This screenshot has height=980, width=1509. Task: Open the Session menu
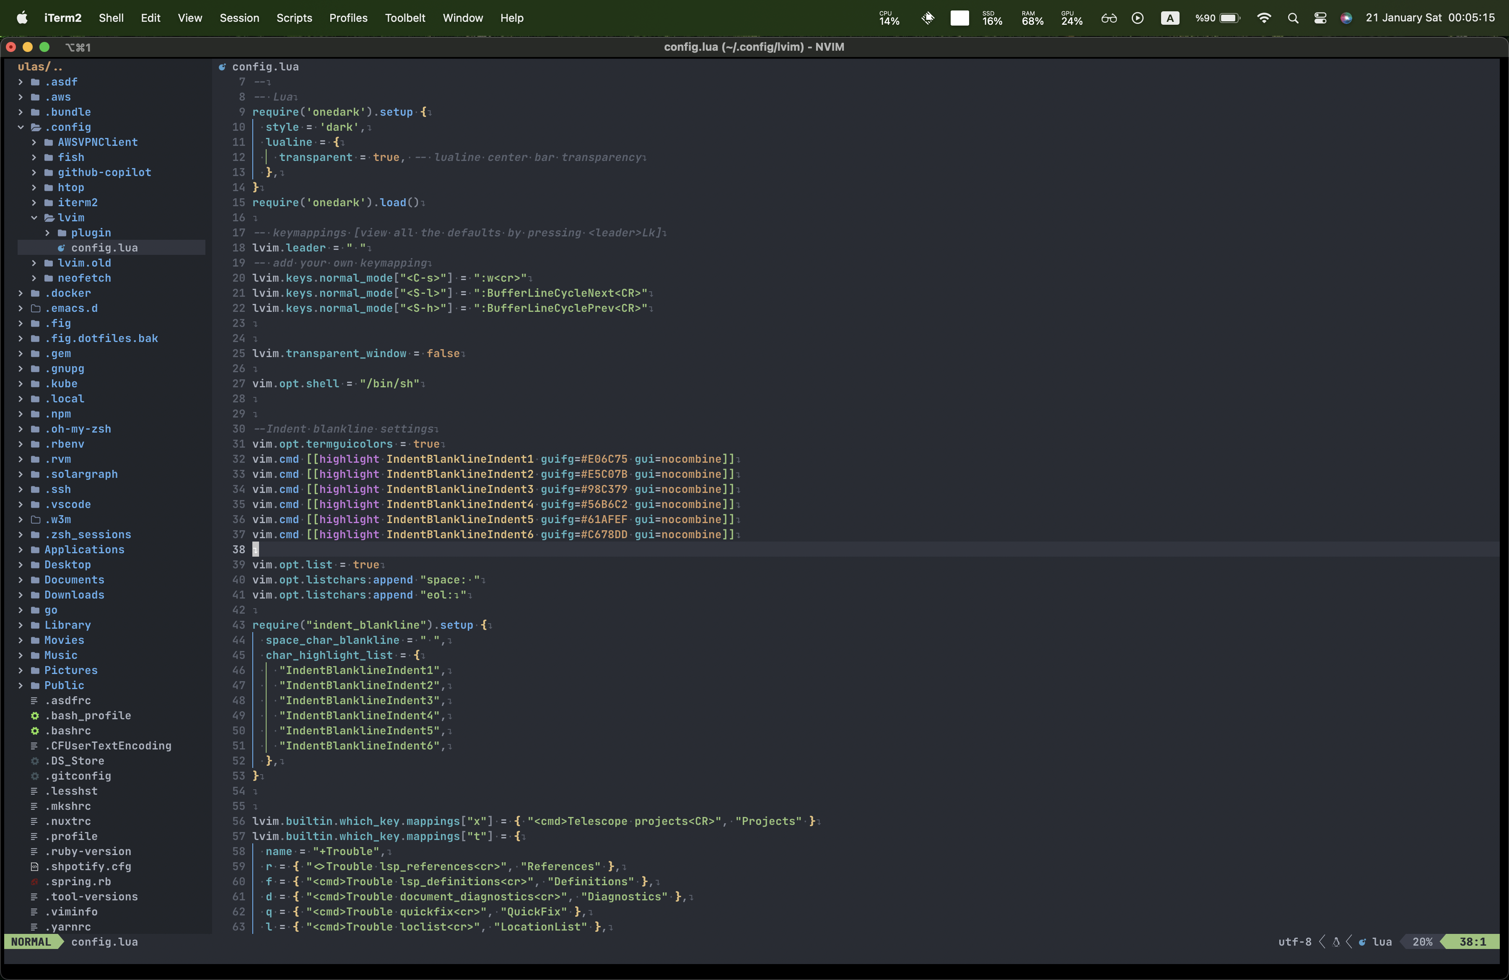point(239,18)
